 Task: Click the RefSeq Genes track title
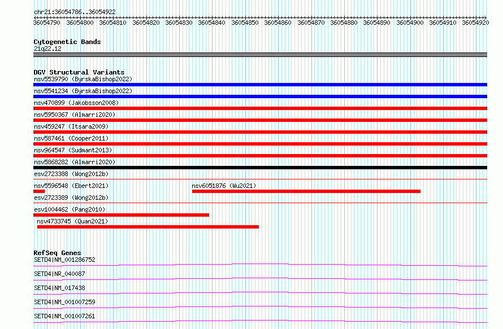point(57,253)
